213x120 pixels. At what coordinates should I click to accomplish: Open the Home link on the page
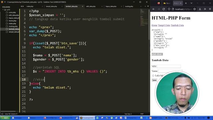coord(154,25)
